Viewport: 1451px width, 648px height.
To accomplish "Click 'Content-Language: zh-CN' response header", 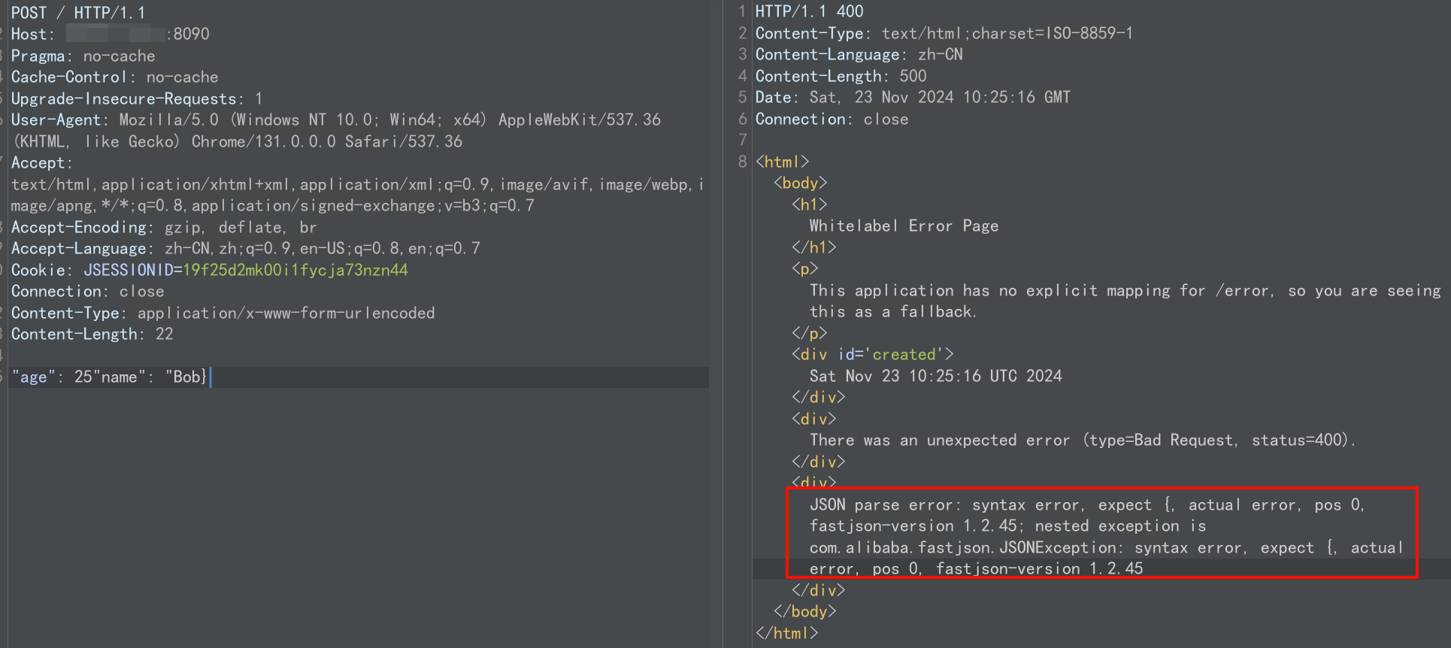I will coord(859,54).
